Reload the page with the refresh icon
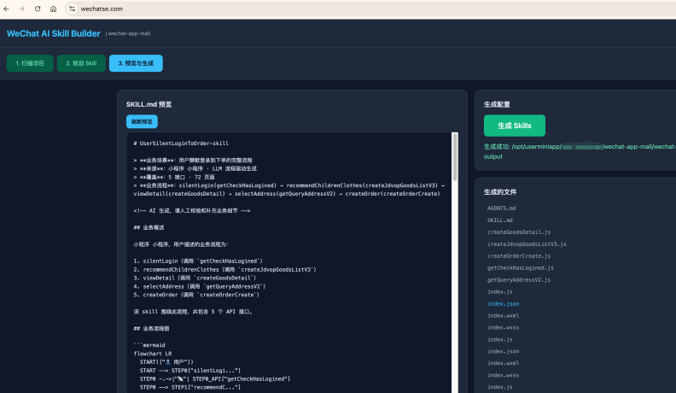Screen dimensions: 676x393 (38, 9)
